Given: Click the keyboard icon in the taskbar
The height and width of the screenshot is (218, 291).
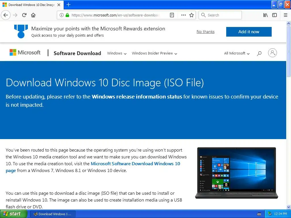Looking at the screenshot, I should (259, 214).
